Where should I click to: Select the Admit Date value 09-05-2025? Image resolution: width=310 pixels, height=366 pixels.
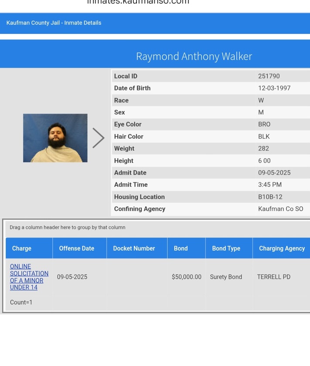coord(274,172)
